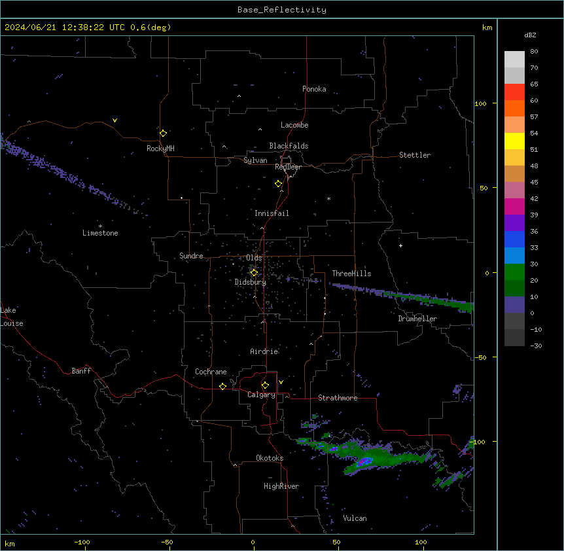This screenshot has height=551, width=564.
Task: Click the -30 value in dBZ legend
Action: [x=536, y=346]
